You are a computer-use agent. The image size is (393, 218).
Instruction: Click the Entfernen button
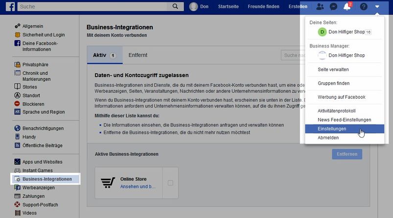(x=347, y=154)
